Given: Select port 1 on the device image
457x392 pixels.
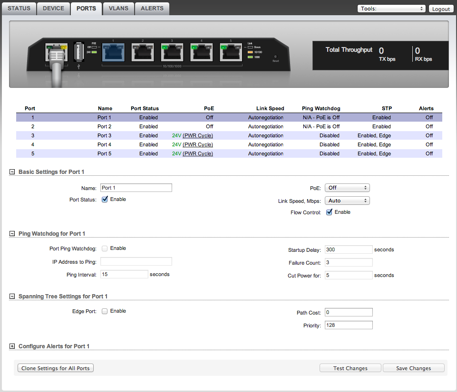Looking at the screenshot, I should click(x=113, y=52).
